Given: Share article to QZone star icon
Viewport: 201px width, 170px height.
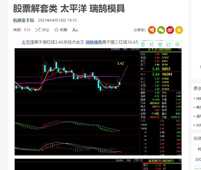Looking at the screenshot, I should pos(179,30).
